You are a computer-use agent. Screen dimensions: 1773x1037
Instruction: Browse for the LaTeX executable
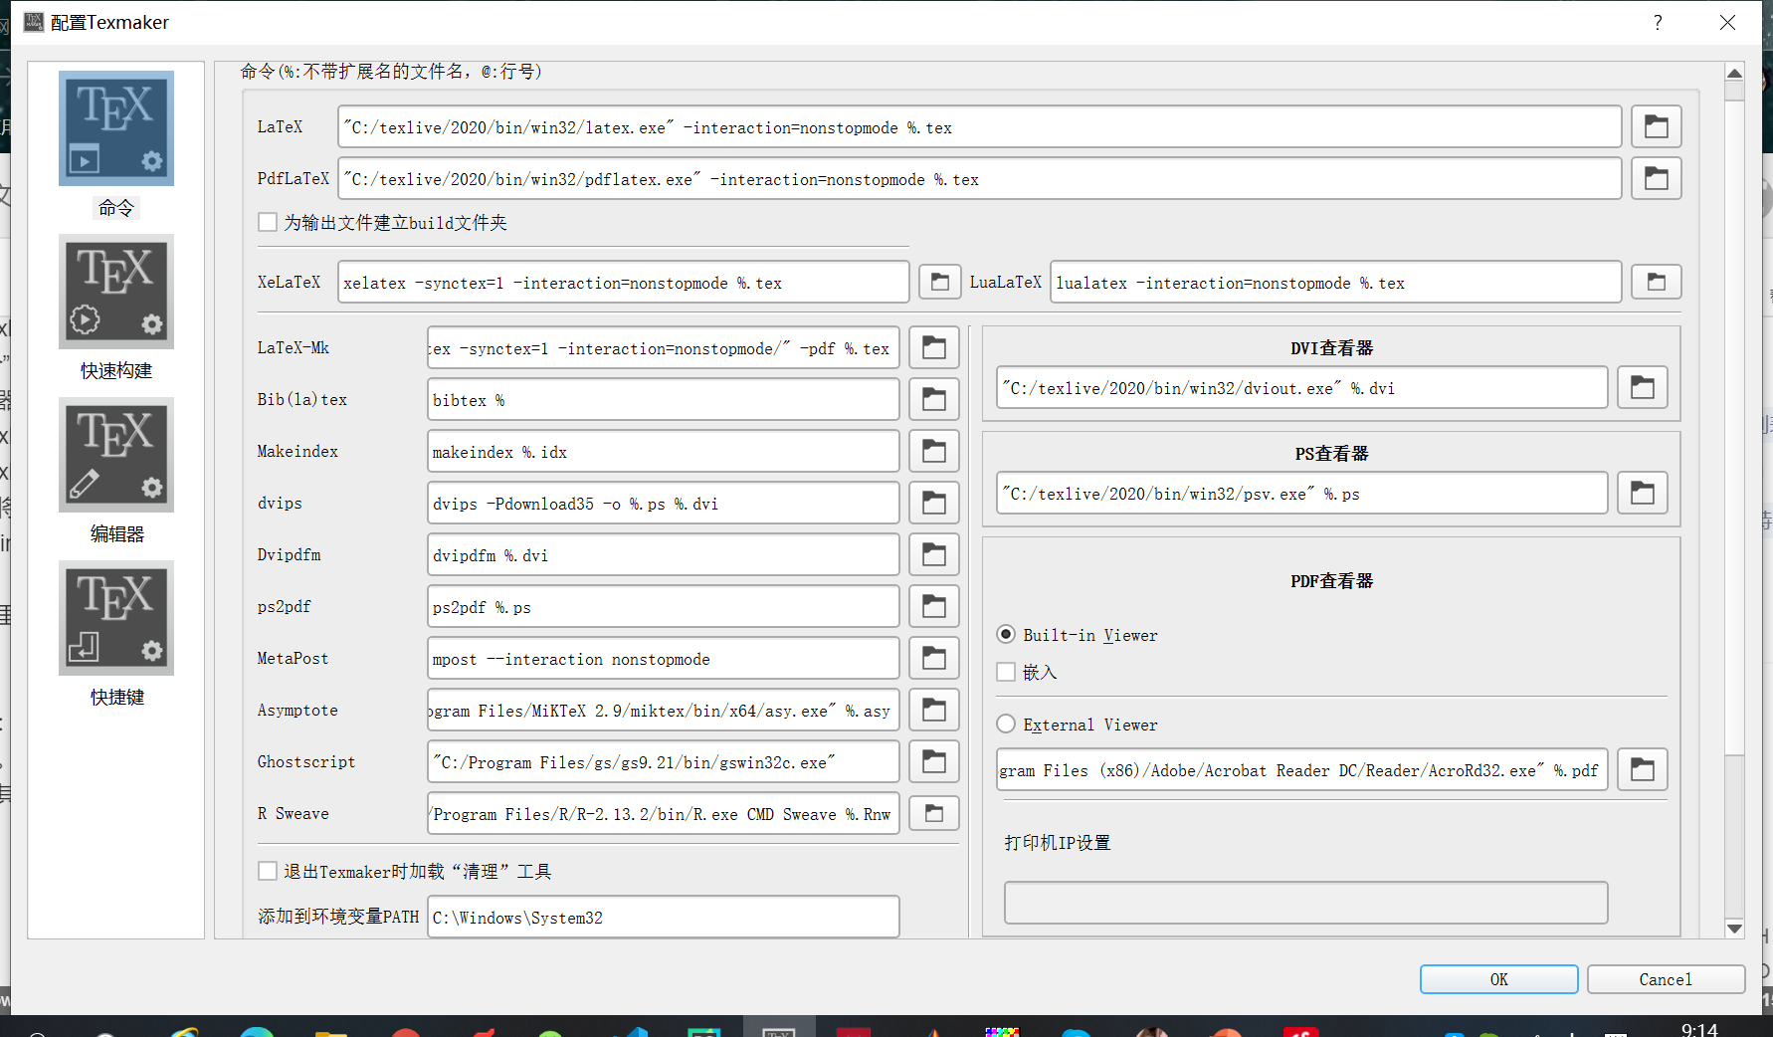[x=1655, y=126]
